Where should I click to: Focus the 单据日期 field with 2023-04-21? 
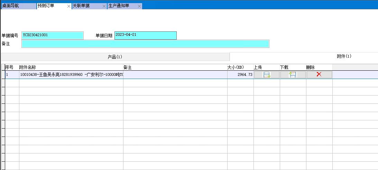[145, 36]
